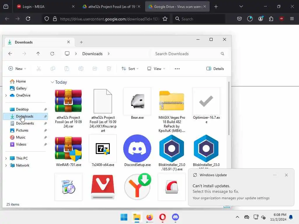Go up one folder level in Explorer
Image resolution: width=299 pixels, height=224 pixels.
[38, 54]
